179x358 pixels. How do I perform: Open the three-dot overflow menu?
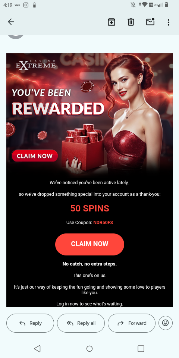169,22
